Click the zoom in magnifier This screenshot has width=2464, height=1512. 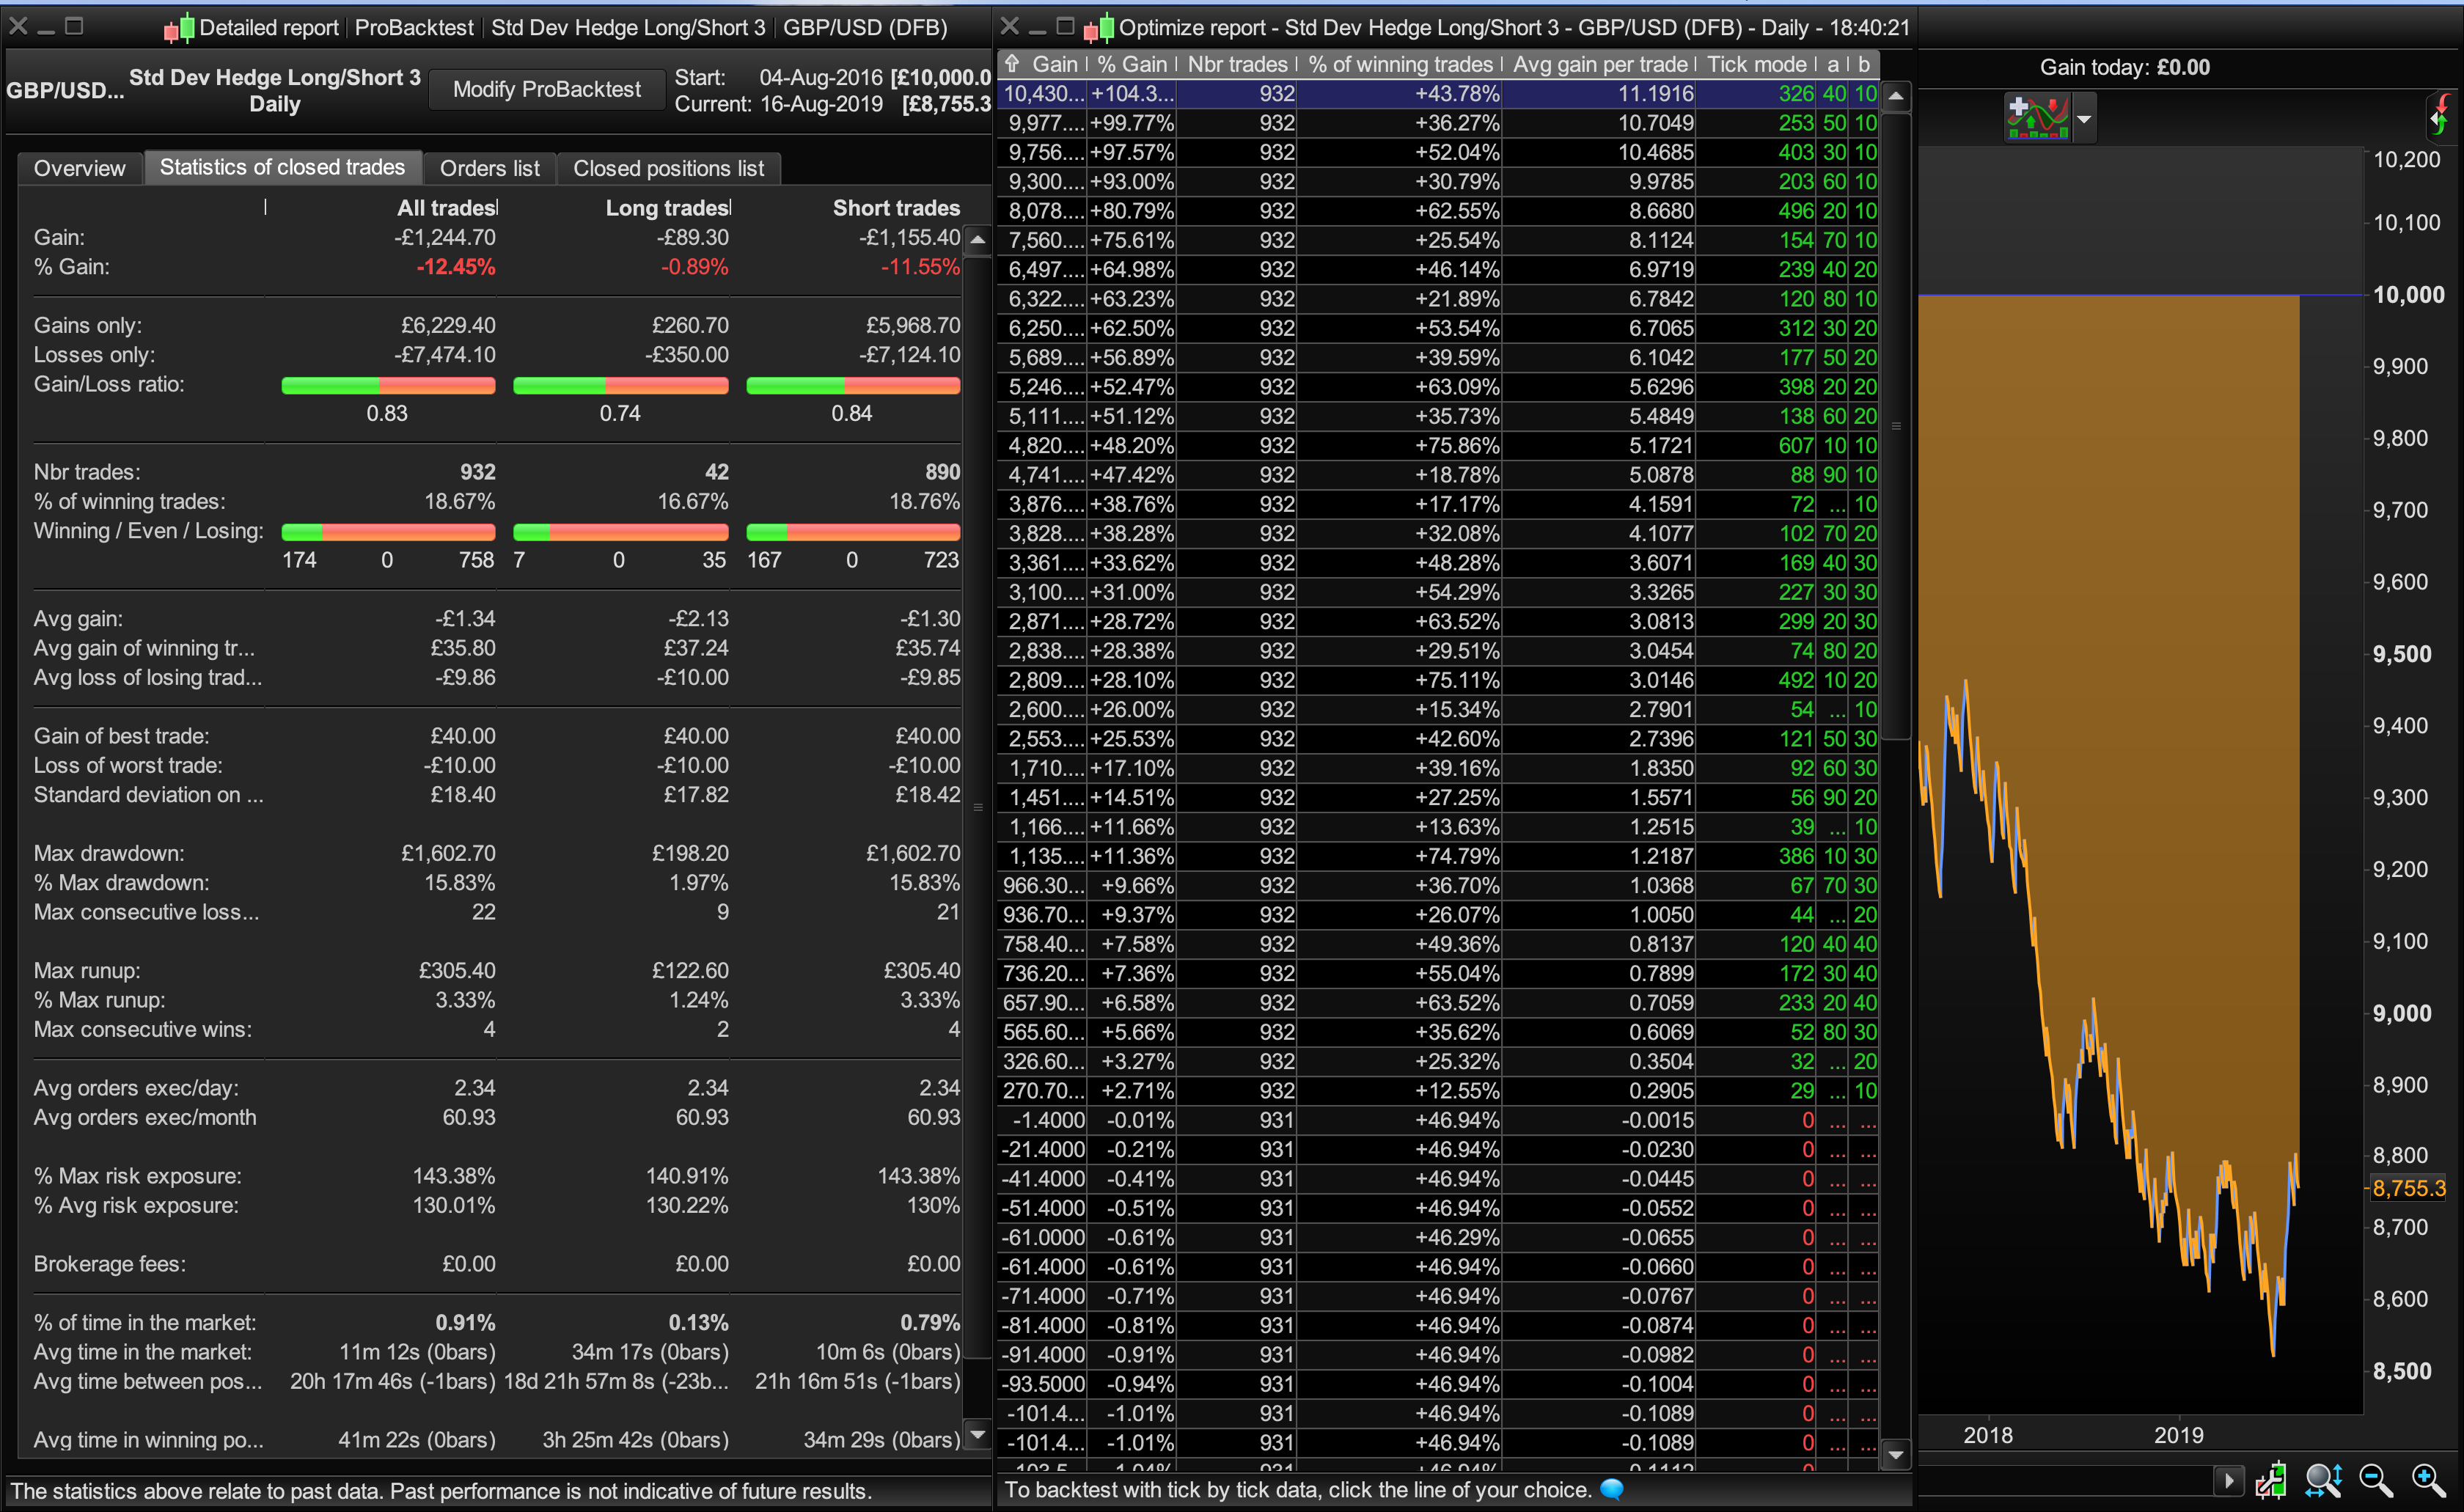click(2429, 1479)
